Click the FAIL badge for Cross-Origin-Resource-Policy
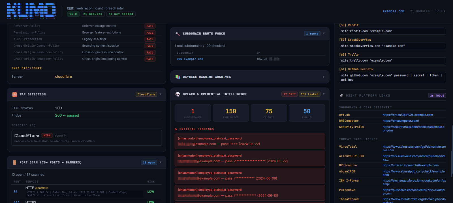 click(150, 53)
